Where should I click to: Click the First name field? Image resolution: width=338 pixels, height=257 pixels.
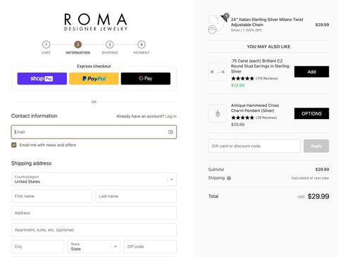pos(51,196)
